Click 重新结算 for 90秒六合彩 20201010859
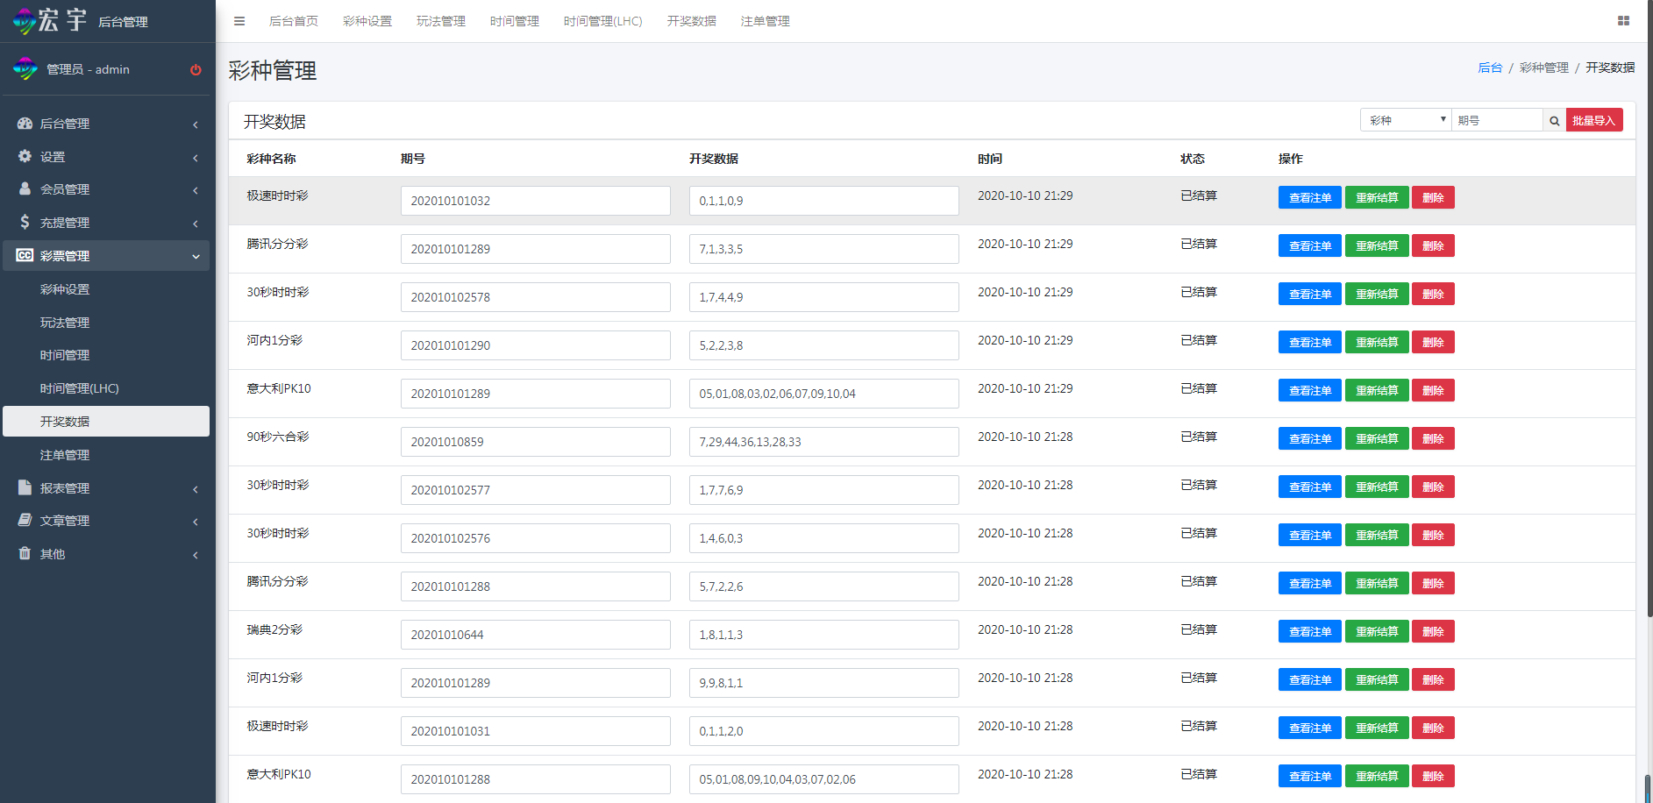The width and height of the screenshot is (1653, 803). tap(1377, 438)
